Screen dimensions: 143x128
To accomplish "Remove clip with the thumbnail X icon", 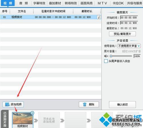I will coord(32,113).
